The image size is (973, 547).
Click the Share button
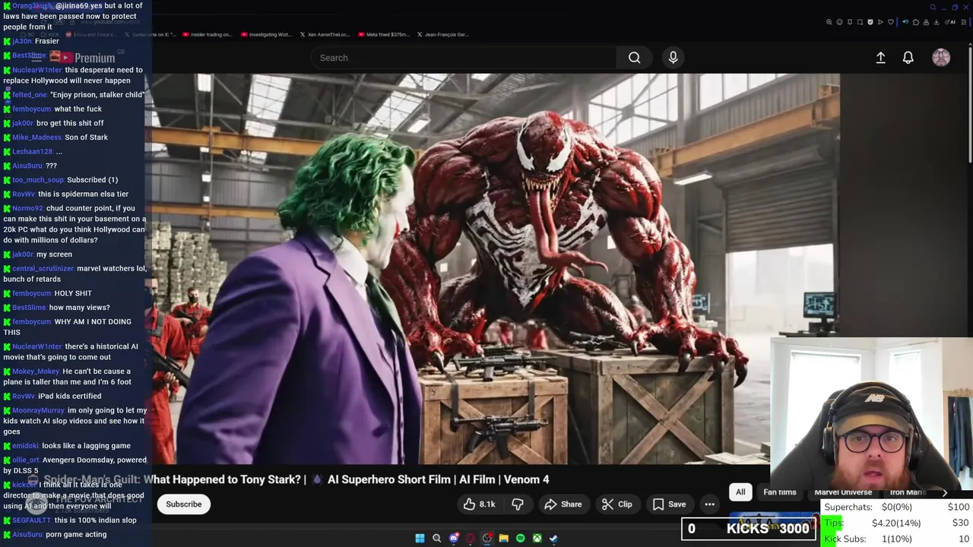click(563, 504)
